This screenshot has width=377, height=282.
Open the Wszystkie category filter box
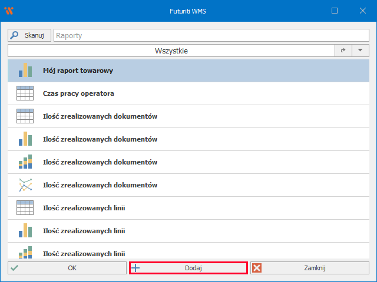[171, 51]
